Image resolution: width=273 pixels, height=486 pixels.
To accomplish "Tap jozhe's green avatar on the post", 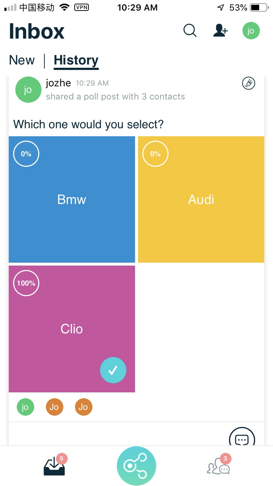I will (x=28, y=90).
